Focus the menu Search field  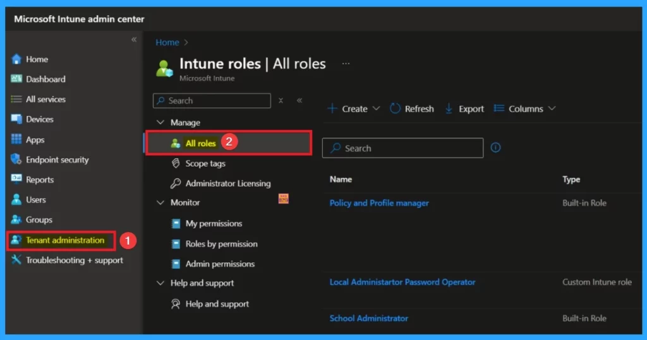212,100
